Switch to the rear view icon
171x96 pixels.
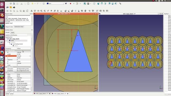tap(109, 3)
